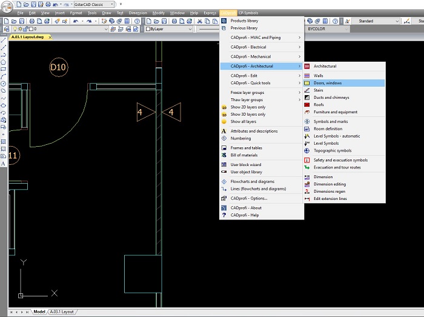Choose Room definition entry
The height and width of the screenshot is (317, 424).
point(344,128)
